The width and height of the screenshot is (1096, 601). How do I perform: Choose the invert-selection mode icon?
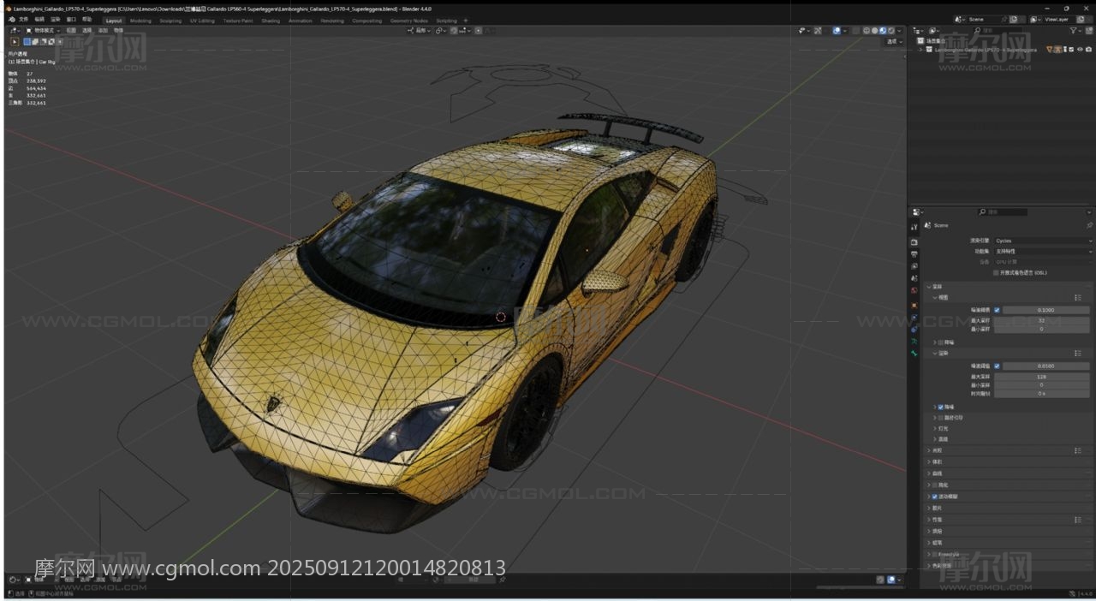click(51, 41)
